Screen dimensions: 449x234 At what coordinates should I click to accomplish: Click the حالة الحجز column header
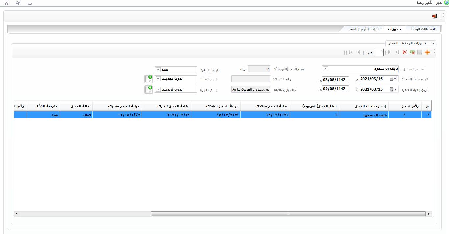pyautogui.click(x=76, y=106)
